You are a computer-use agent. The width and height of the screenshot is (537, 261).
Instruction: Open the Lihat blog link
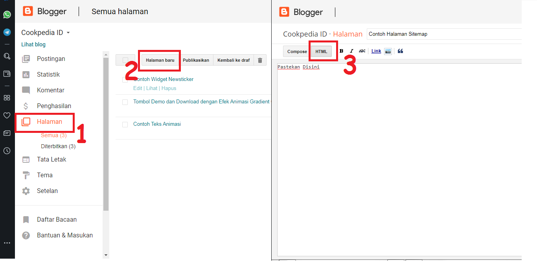(33, 44)
